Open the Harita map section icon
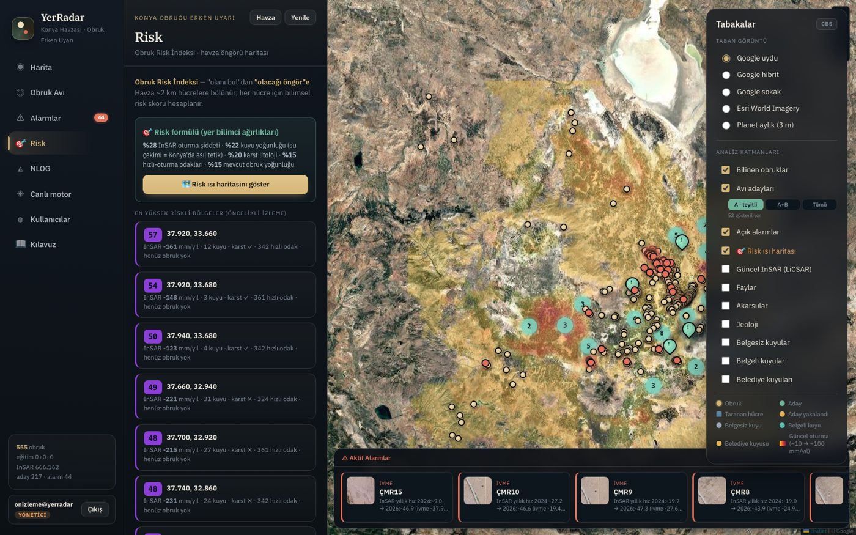Viewport: 856px width, 535px height. [20, 67]
